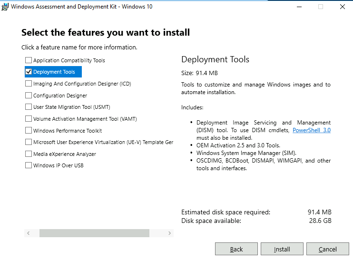Toggle Microsoft UE-V Template Generator checkbox
This screenshot has height=260, width=353.
(x=29, y=142)
